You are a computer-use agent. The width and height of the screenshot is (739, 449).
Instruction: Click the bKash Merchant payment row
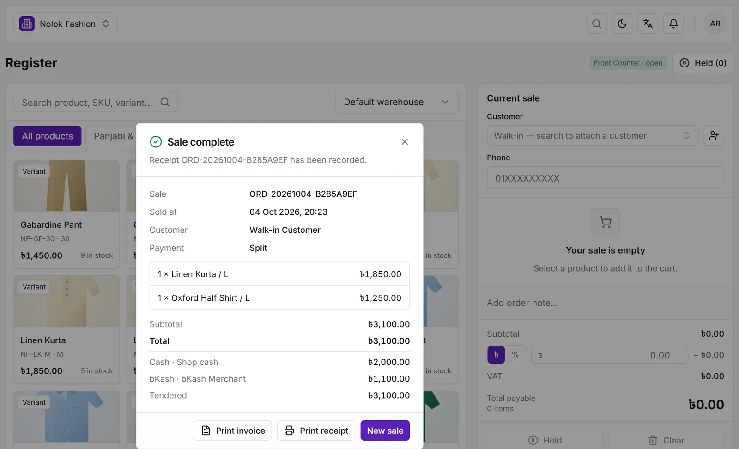coord(279,379)
